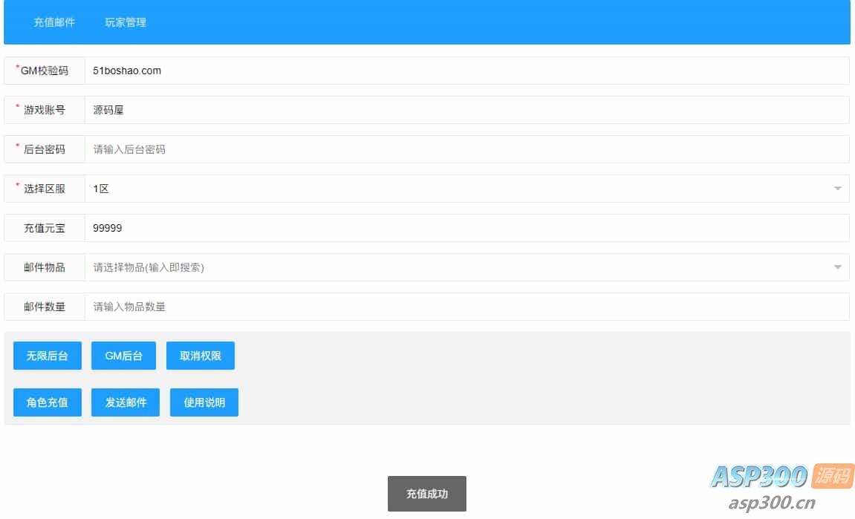Click the 选择区服 field label

(44, 189)
